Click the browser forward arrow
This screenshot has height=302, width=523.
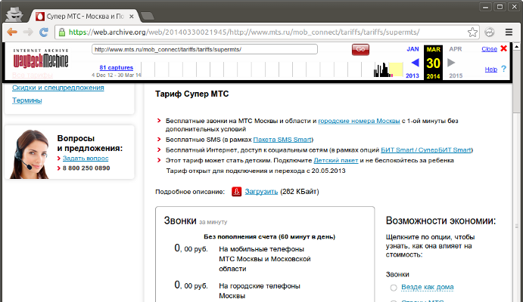click(28, 32)
